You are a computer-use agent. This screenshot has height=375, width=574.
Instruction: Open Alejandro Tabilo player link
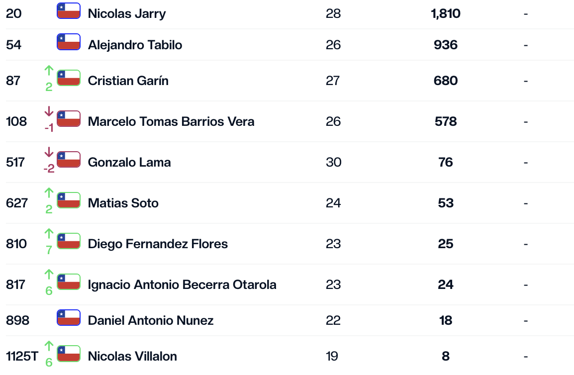tap(135, 45)
